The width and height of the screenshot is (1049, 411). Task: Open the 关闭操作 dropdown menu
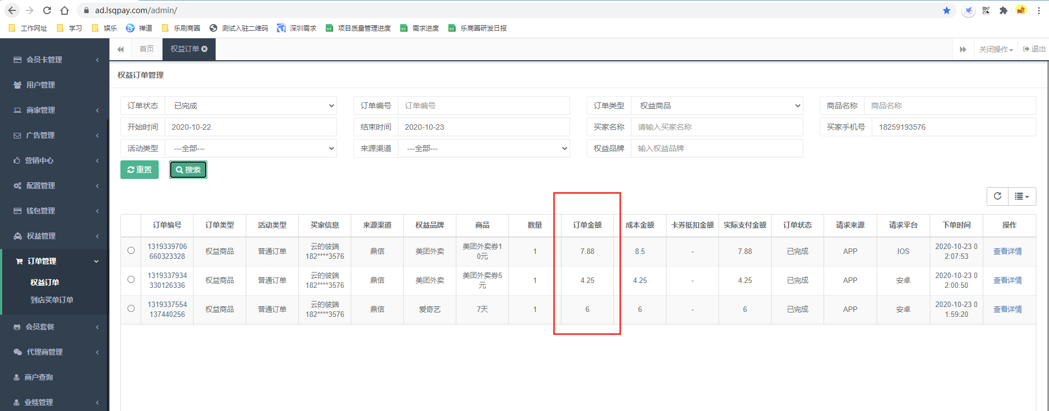click(x=996, y=49)
